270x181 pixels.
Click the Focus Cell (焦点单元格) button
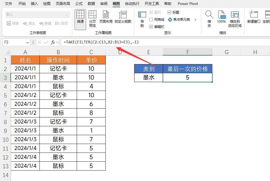pyautogui.click(x=179, y=19)
